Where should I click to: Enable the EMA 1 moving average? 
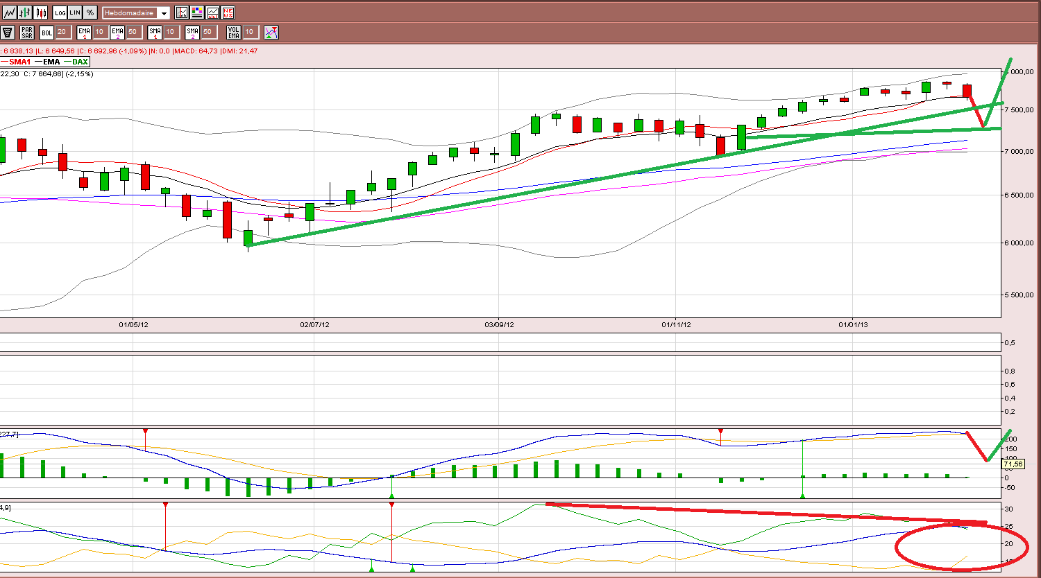[84, 32]
